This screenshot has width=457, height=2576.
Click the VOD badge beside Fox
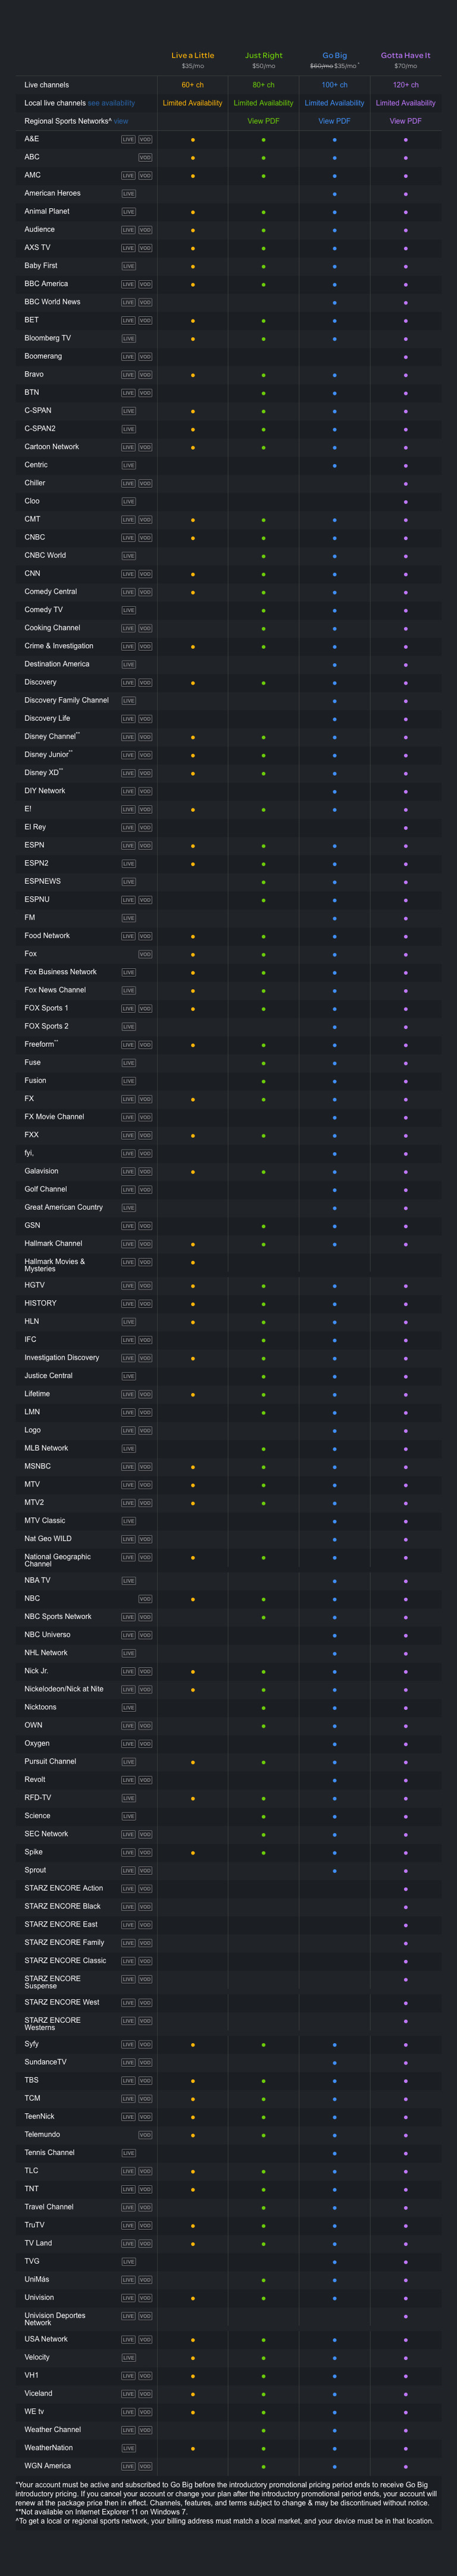[145, 954]
